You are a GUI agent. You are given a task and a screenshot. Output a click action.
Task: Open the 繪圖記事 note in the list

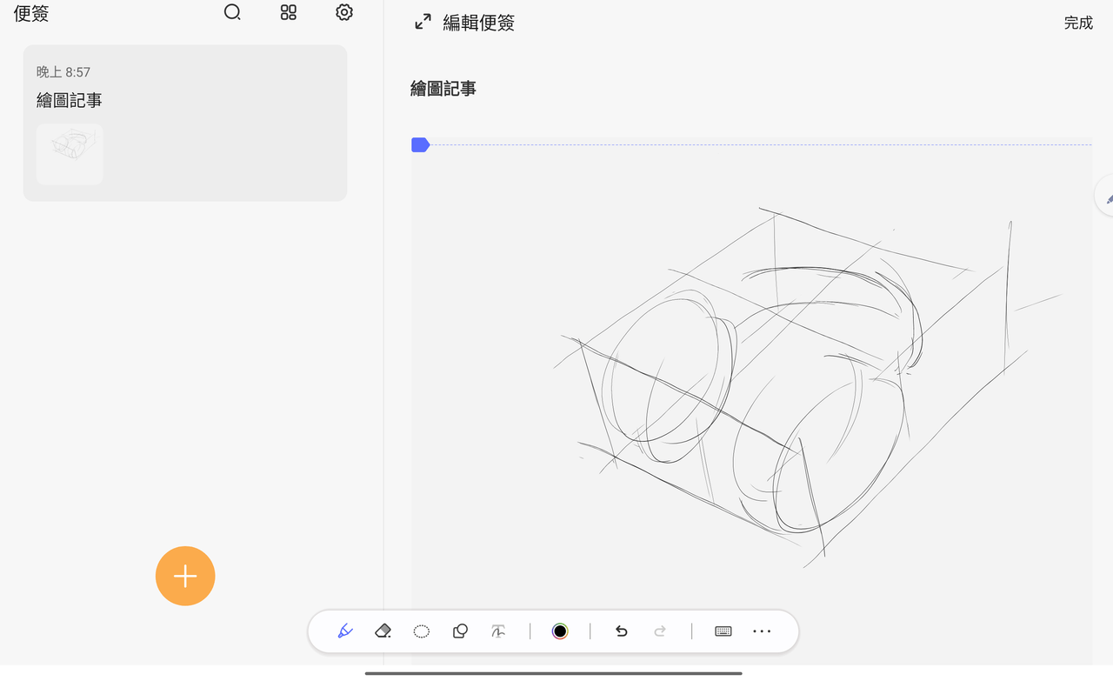tap(184, 100)
